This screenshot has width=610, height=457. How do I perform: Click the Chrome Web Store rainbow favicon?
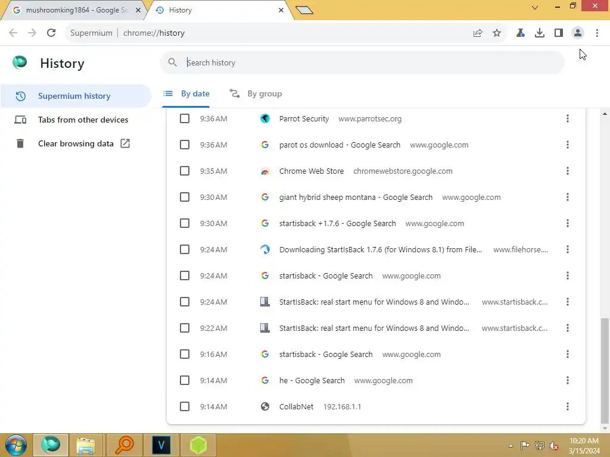265,171
